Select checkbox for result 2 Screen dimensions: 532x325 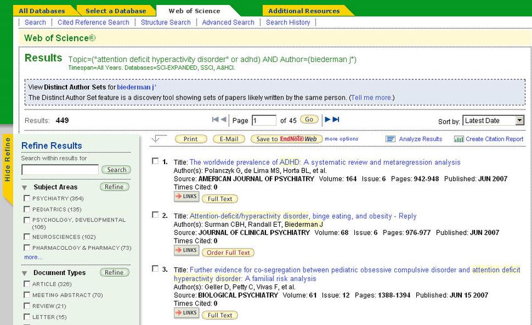click(155, 215)
